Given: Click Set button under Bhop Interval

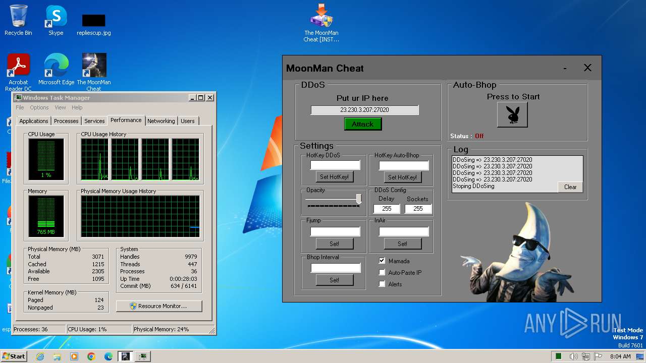Looking at the screenshot, I should tap(334, 280).
